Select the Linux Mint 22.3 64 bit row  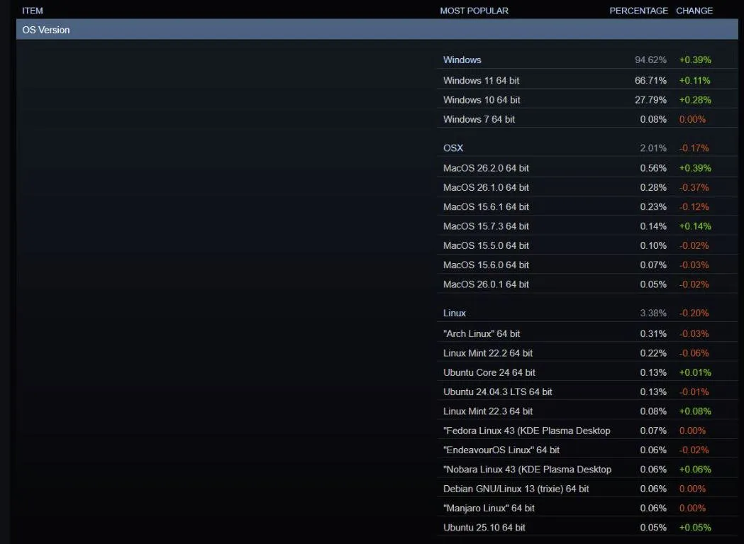tap(587, 411)
